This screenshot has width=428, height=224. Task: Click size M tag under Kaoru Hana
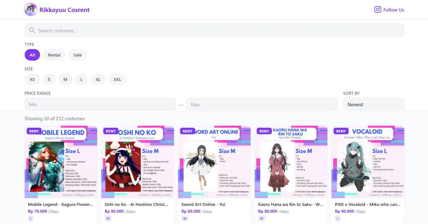click(x=261, y=219)
